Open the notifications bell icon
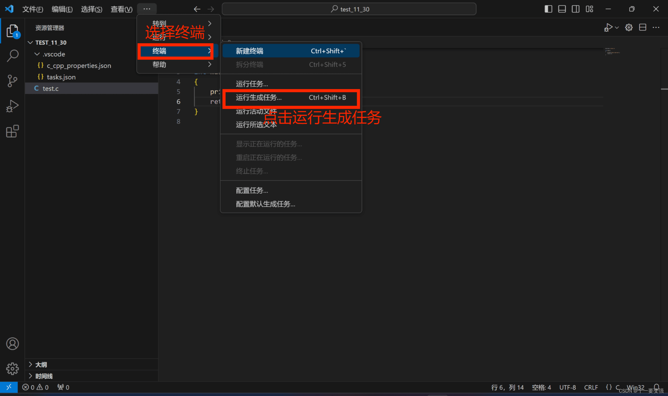The width and height of the screenshot is (668, 396). [657, 387]
